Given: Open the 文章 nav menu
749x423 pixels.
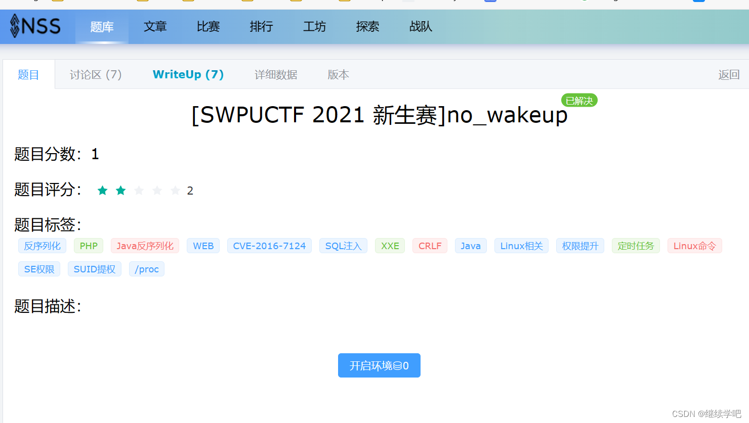Looking at the screenshot, I should tap(155, 27).
